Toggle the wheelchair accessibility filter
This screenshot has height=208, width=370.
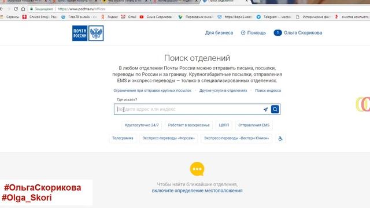(x=280, y=139)
